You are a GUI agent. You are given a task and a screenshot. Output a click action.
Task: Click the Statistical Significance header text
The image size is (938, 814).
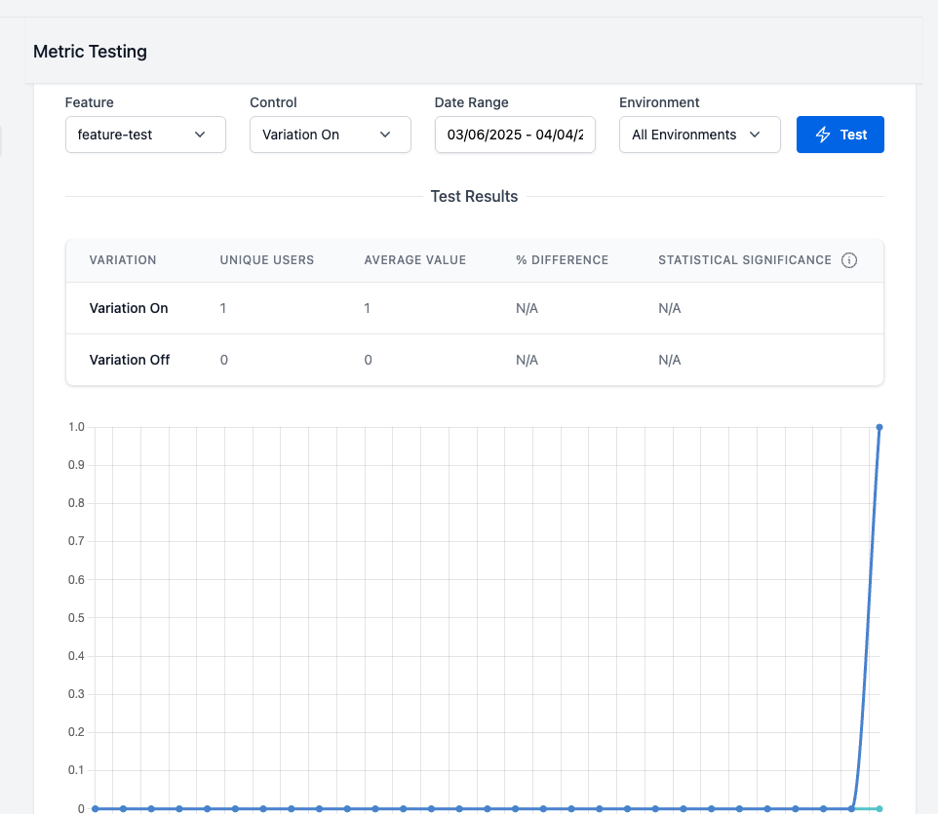click(x=744, y=260)
